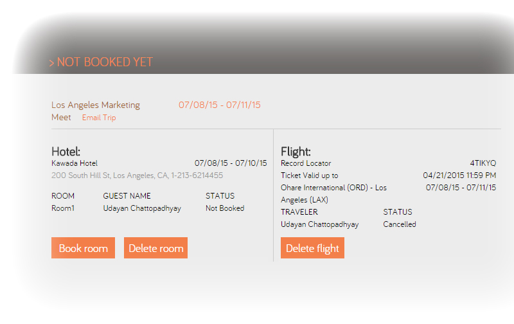Click the hotel address on South Hill St
The height and width of the screenshot is (324, 514).
click(x=137, y=175)
